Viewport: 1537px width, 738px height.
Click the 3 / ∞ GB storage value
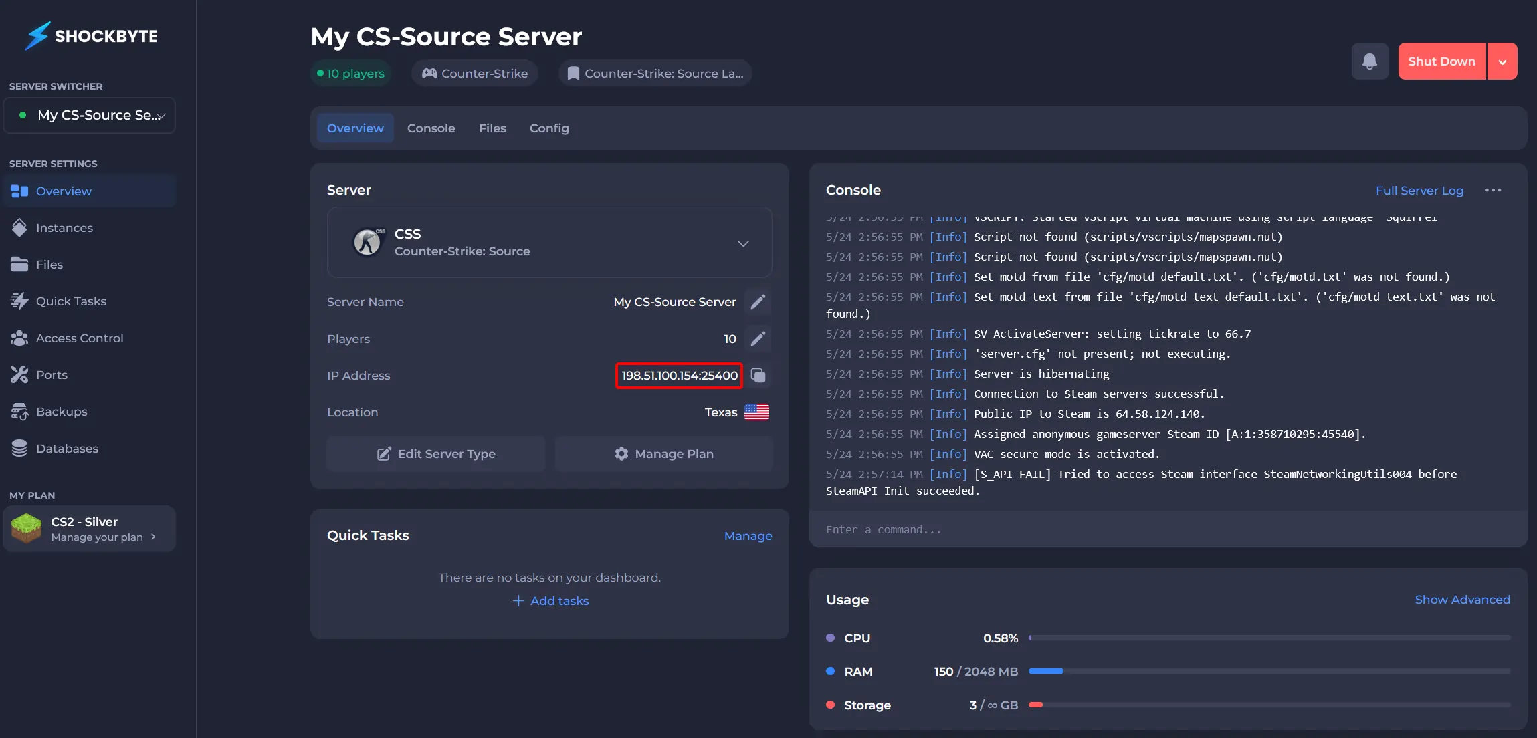(993, 705)
